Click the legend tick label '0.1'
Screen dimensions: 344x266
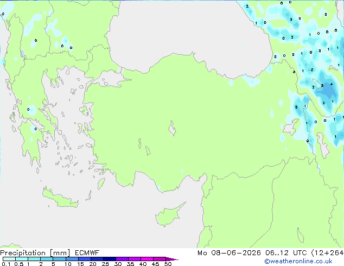pyautogui.click(x=6, y=264)
